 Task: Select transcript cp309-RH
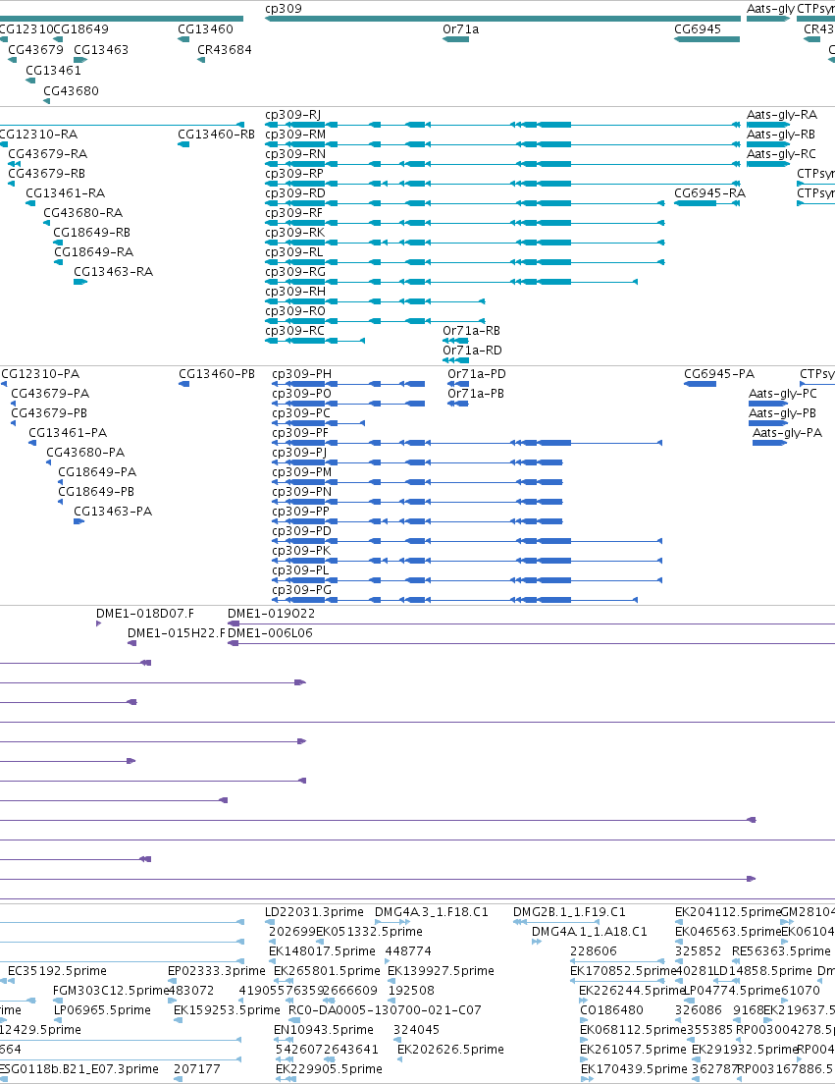pos(295,292)
